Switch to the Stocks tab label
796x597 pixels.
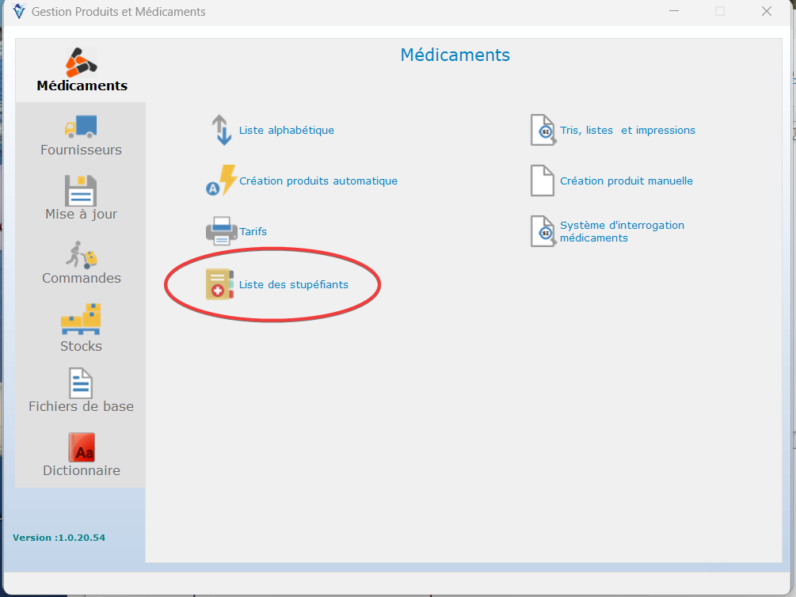(x=81, y=346)
